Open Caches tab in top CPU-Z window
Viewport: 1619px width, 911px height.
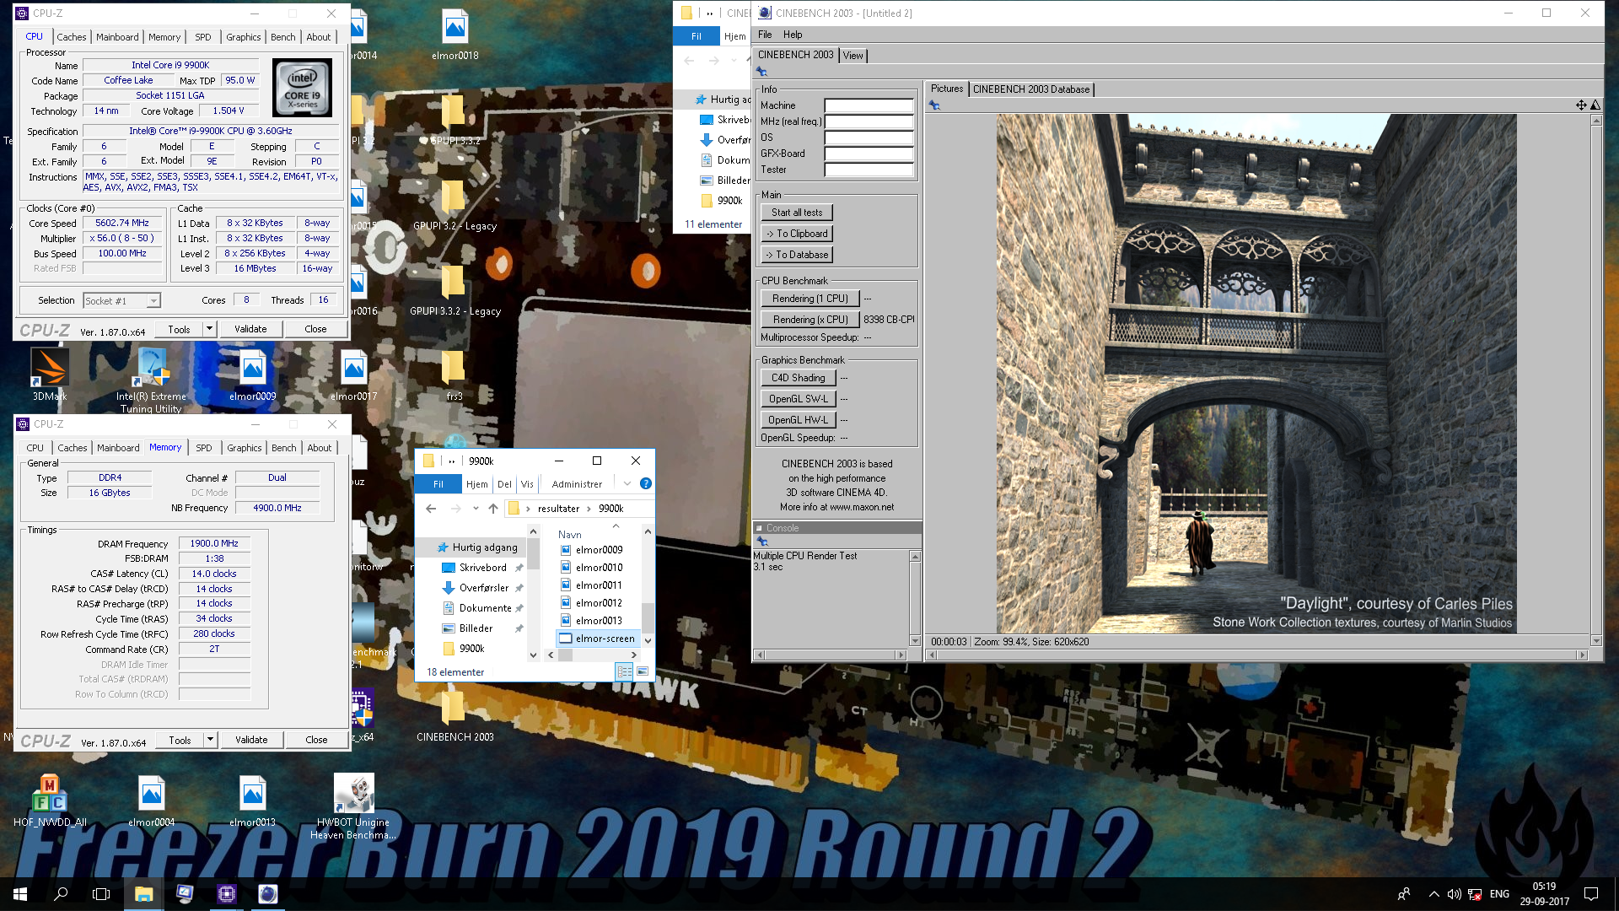pos(71,37)
